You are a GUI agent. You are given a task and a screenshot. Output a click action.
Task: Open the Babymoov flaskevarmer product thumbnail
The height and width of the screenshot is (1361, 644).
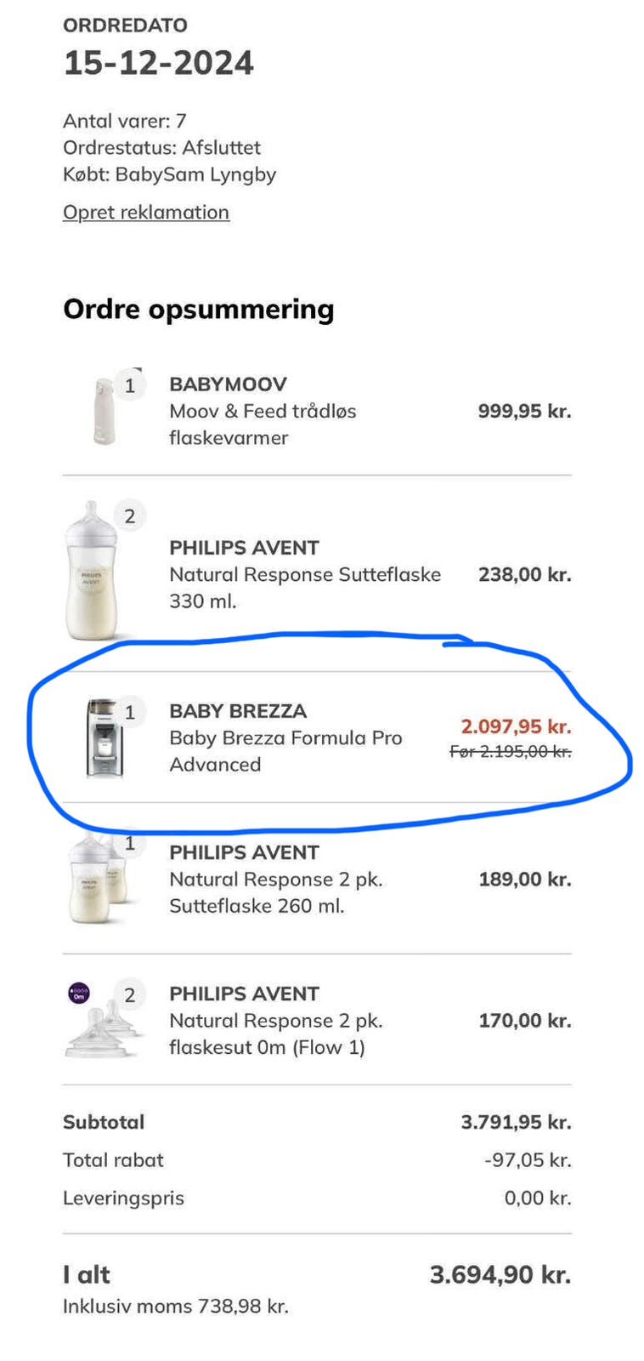point(104,412)
